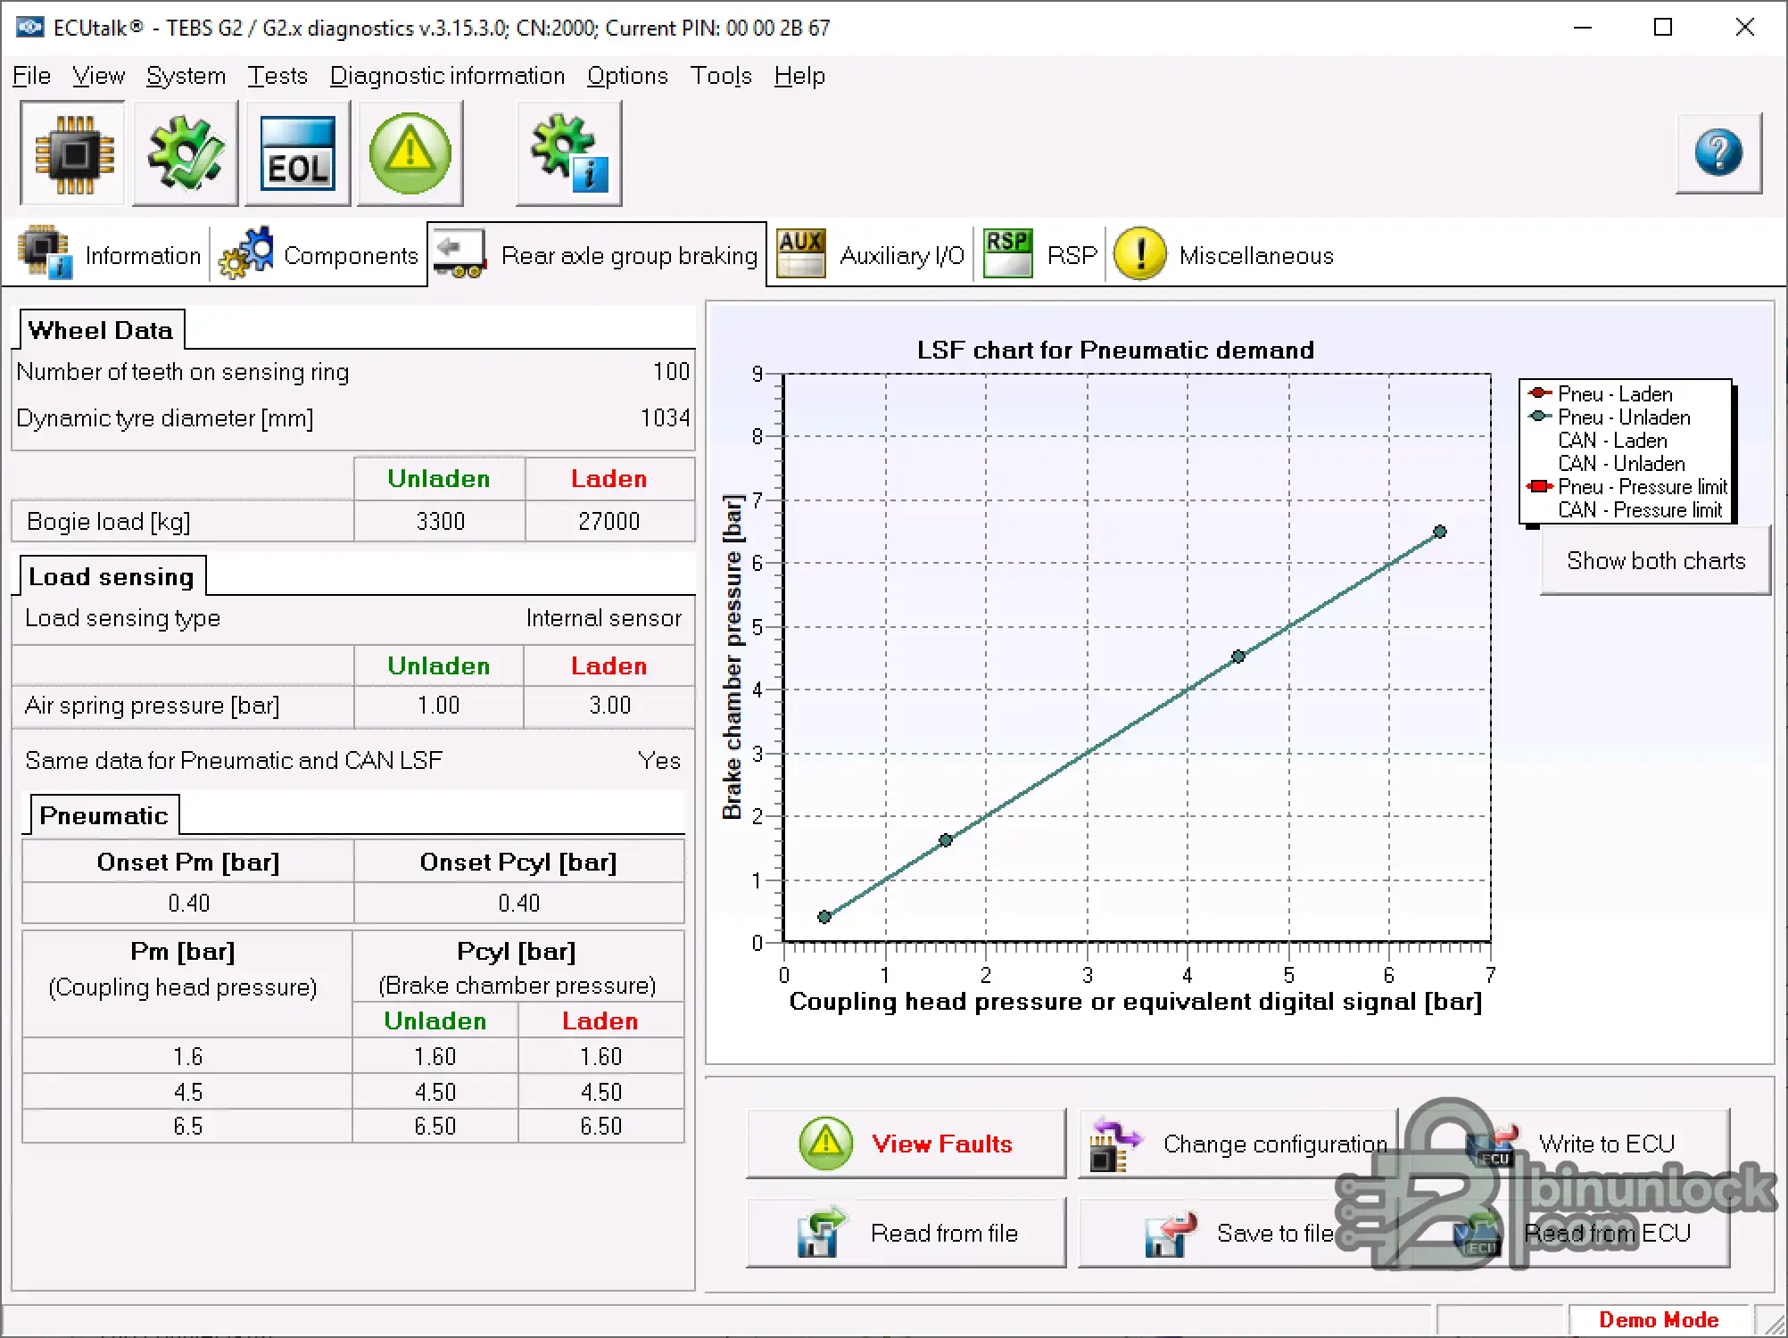Select the Rear axle group braking tab
This screenshot has width=1788, height=1338.
point(597,254)
